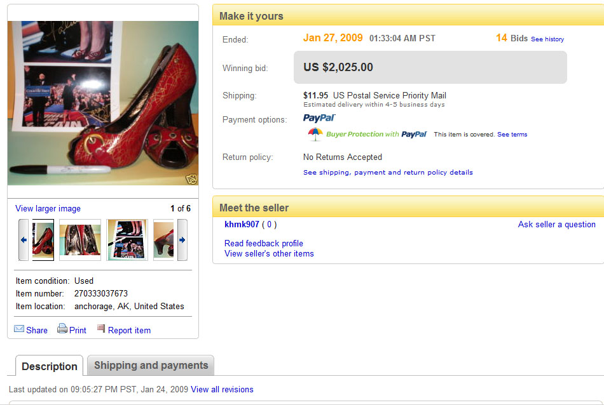Open See history bids link

pyautogui.click(x=547, y=39)
